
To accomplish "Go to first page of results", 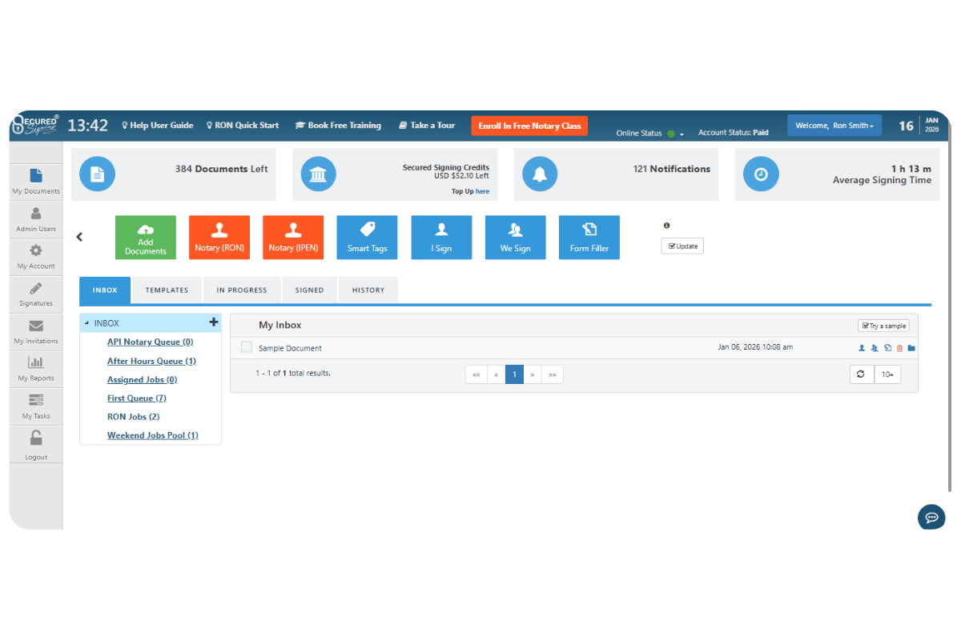I will [476, 374].
